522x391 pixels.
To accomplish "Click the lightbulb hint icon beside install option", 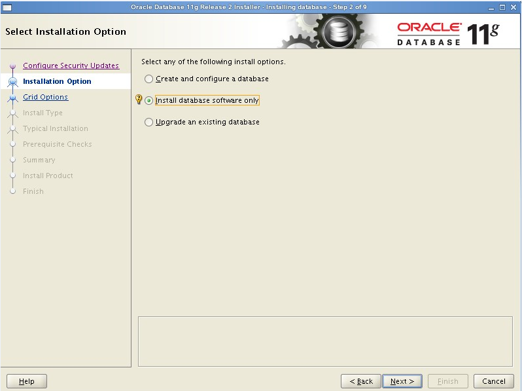I will pos(138,100).
